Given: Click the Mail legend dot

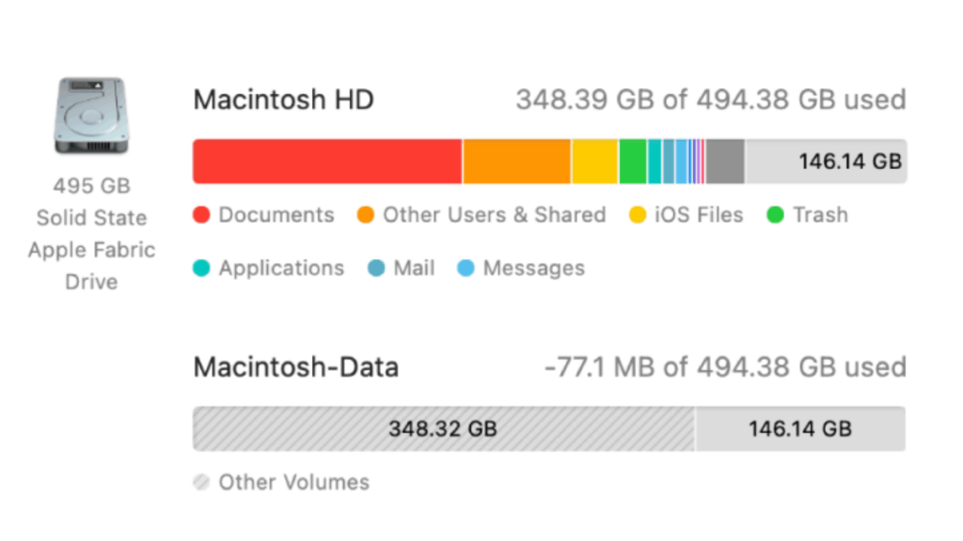Looking at the screenshot, I should [x=376, y=269].
